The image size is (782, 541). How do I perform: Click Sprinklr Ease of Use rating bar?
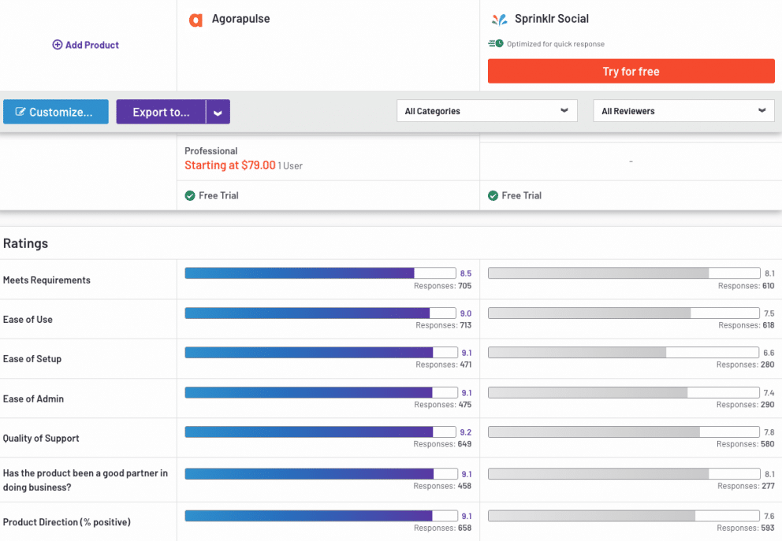[624, 313]
